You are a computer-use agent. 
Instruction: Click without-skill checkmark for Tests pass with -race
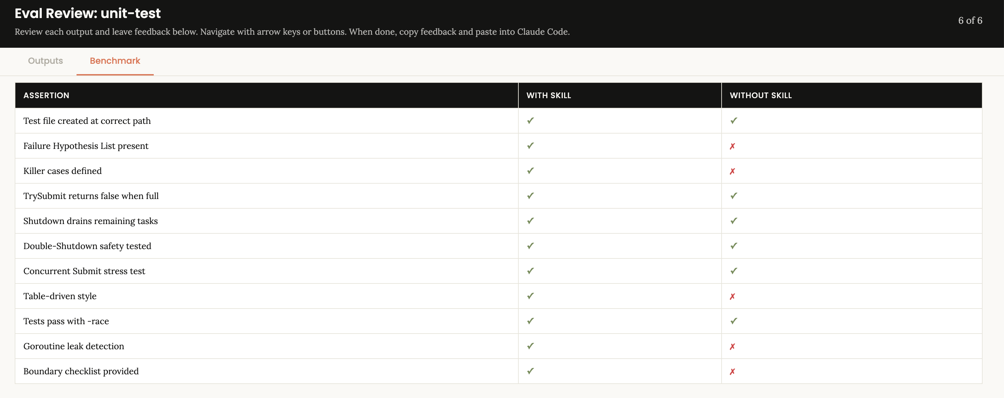point(734,321)
